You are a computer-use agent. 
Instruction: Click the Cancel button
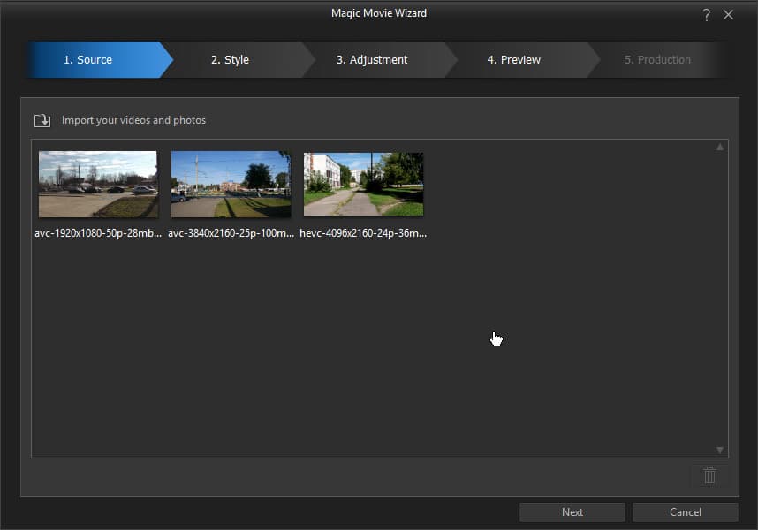click(x=686, y=512)
